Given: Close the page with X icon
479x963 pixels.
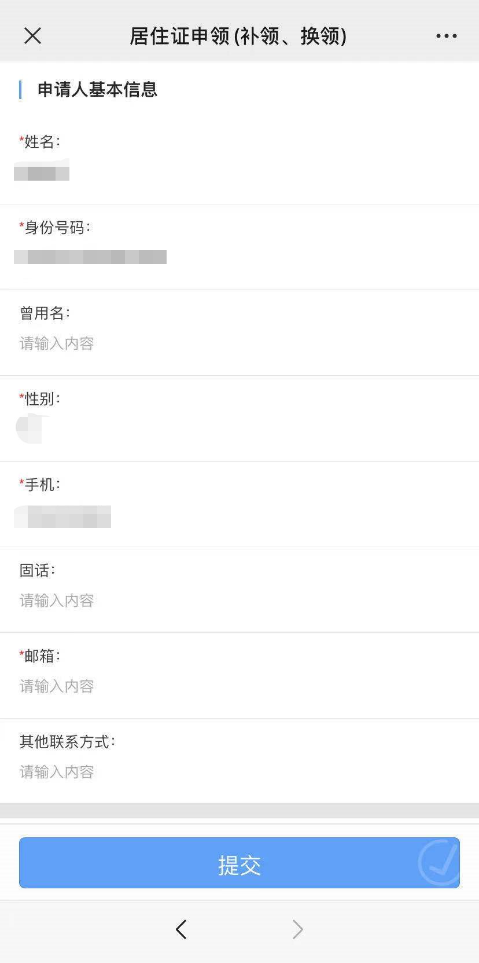Looking at the screenshot, I should pyautogui.click(x=33, y=36).
